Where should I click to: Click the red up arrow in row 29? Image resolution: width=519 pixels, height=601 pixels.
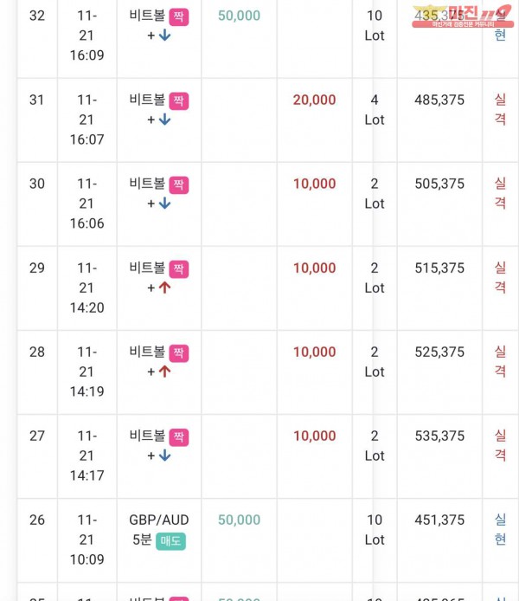point(165,288)
